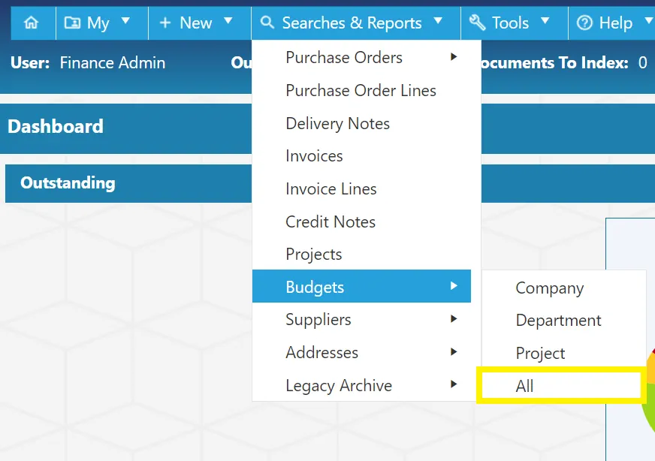This screenshot has width=655, height=461.
Task: Expand the Legacy Archive submenu arrow
Action: [454, 384]
